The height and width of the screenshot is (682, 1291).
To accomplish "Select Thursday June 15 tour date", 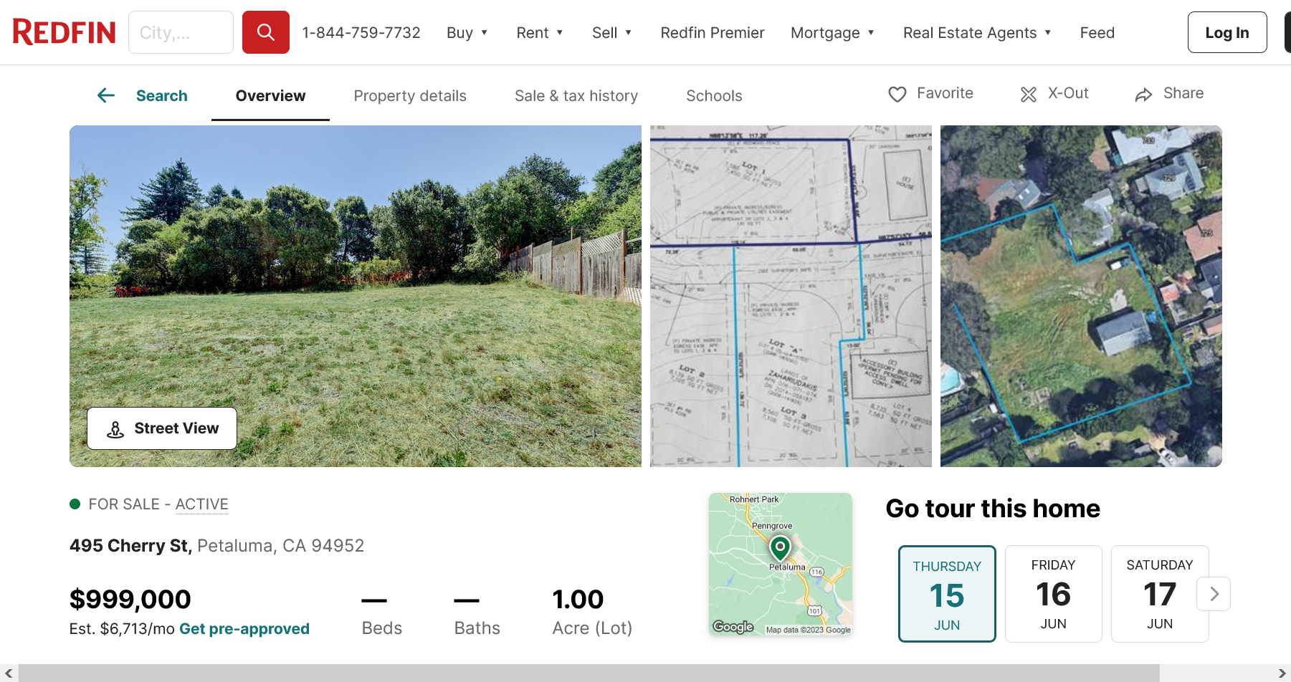I will coord(947,594).
